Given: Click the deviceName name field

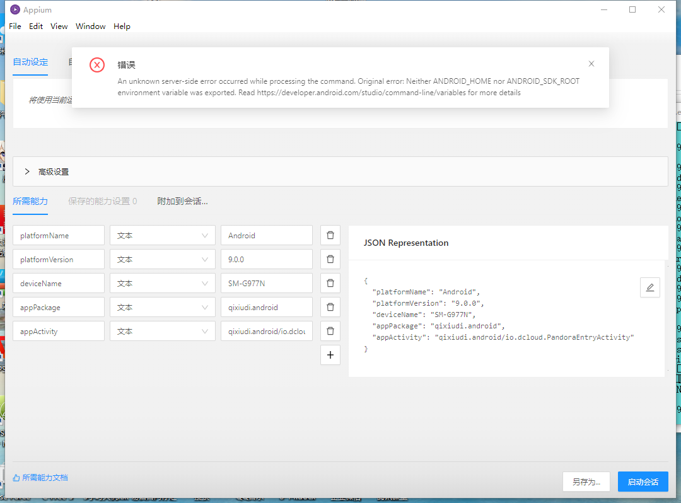Looking at the screenshot, I should pos(59,283).
